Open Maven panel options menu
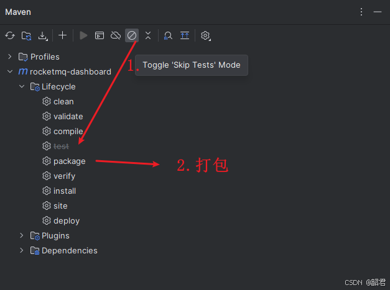The width and height of the screenshot is (390, 290). point(361,12)
